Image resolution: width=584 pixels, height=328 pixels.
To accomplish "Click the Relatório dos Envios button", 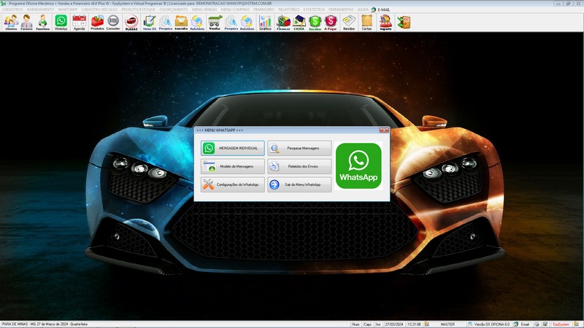I will (299, 166).
